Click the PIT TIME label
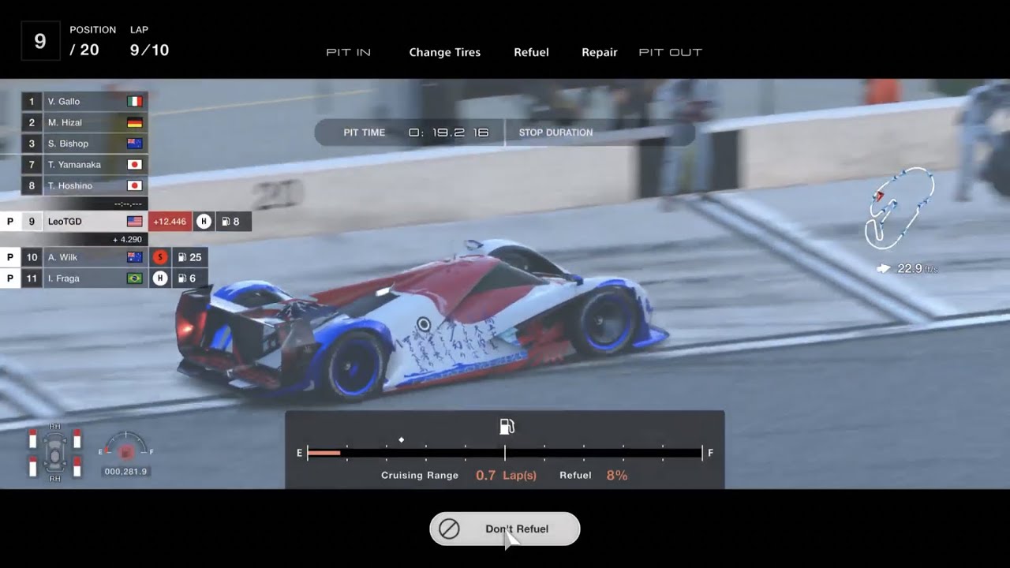 [365, 133]
